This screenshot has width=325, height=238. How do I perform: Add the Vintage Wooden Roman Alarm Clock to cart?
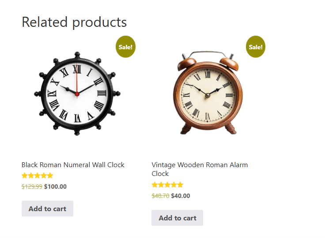177,218
